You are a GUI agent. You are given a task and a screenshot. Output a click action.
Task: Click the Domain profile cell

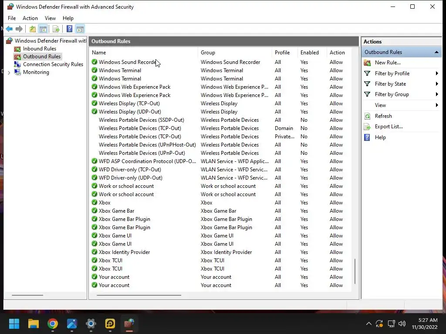point(284,128)
